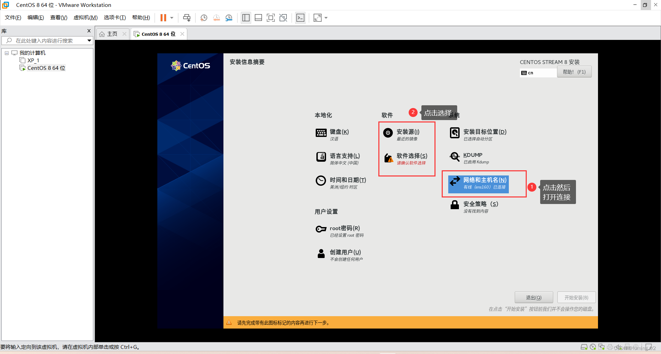Open the 帮助(H) menu
The image size is (661, 354).
(141, 18)
